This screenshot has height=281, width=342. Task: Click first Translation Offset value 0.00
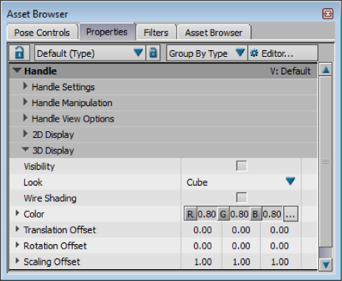(203, 230)
